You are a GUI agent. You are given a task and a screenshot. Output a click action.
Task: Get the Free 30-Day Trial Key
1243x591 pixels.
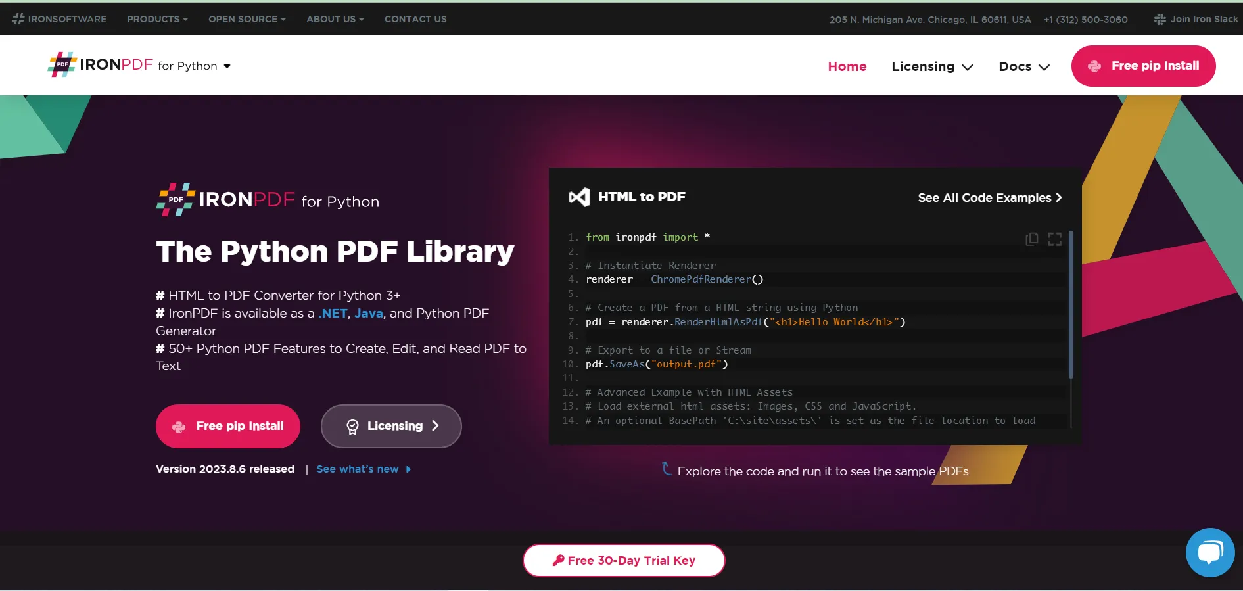(x=624, y=560)
